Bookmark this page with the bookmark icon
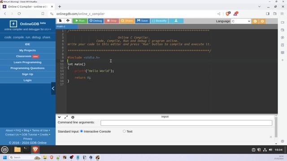 point(43,14)
